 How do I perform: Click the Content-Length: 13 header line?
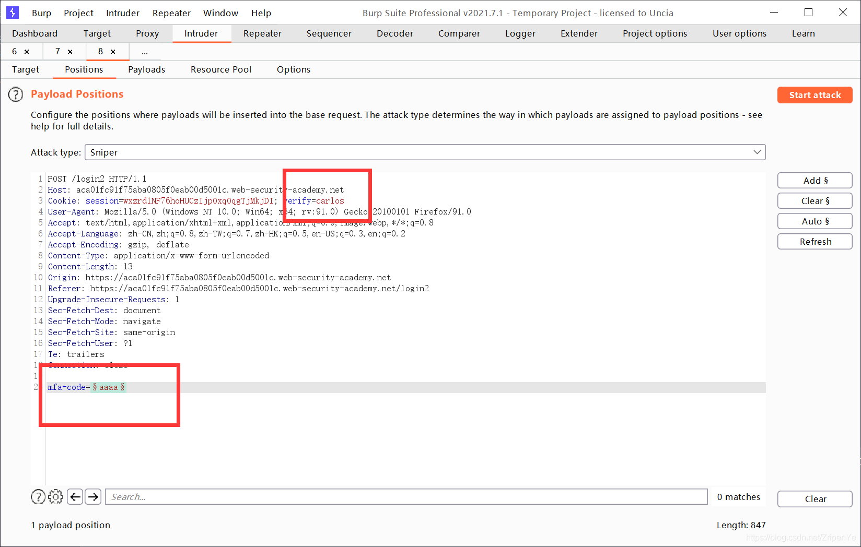90,267
